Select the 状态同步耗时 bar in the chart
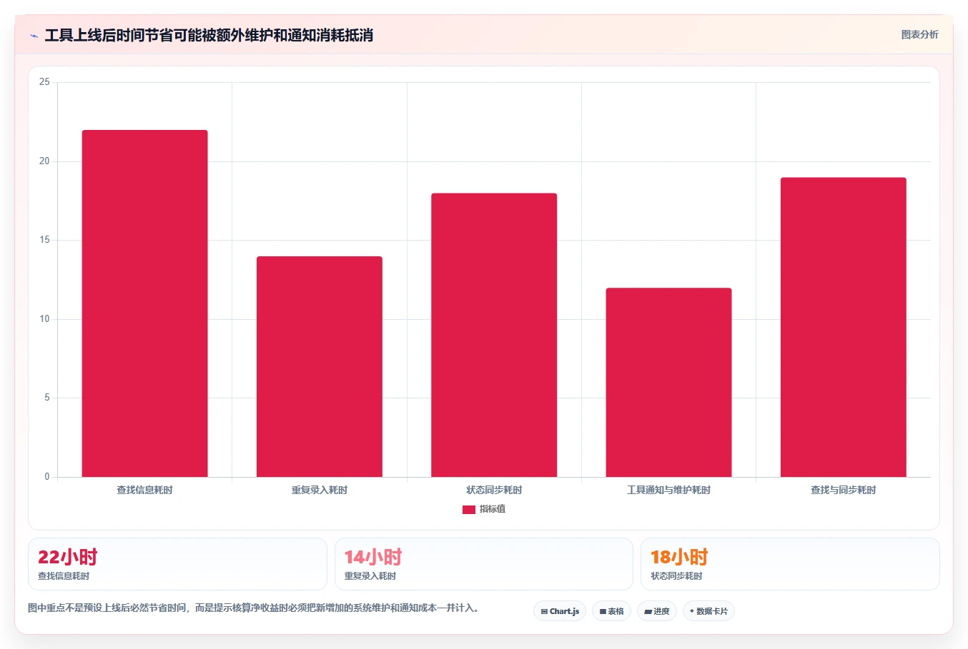 click(494, 335)
